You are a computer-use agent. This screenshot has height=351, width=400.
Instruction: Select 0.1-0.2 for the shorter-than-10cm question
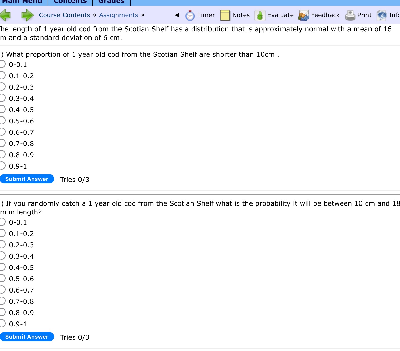[x=2, y=75]
